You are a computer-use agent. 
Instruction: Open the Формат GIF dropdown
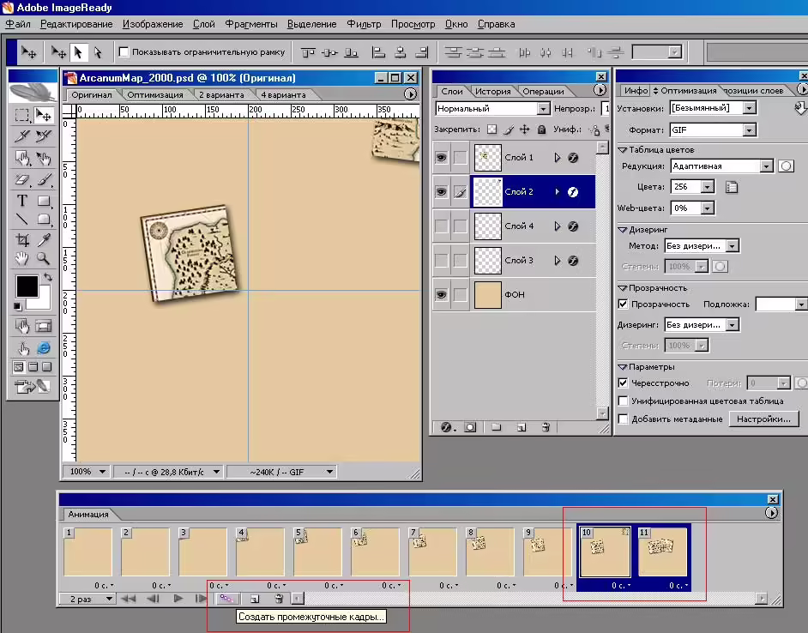pos(713,130)
